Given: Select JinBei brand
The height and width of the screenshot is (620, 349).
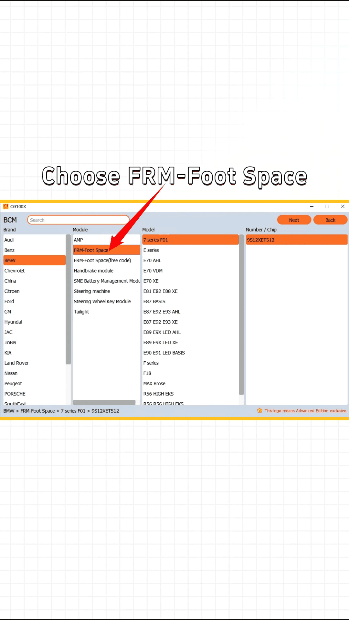Looking at the screenshot, I should (x=34, y=343).
